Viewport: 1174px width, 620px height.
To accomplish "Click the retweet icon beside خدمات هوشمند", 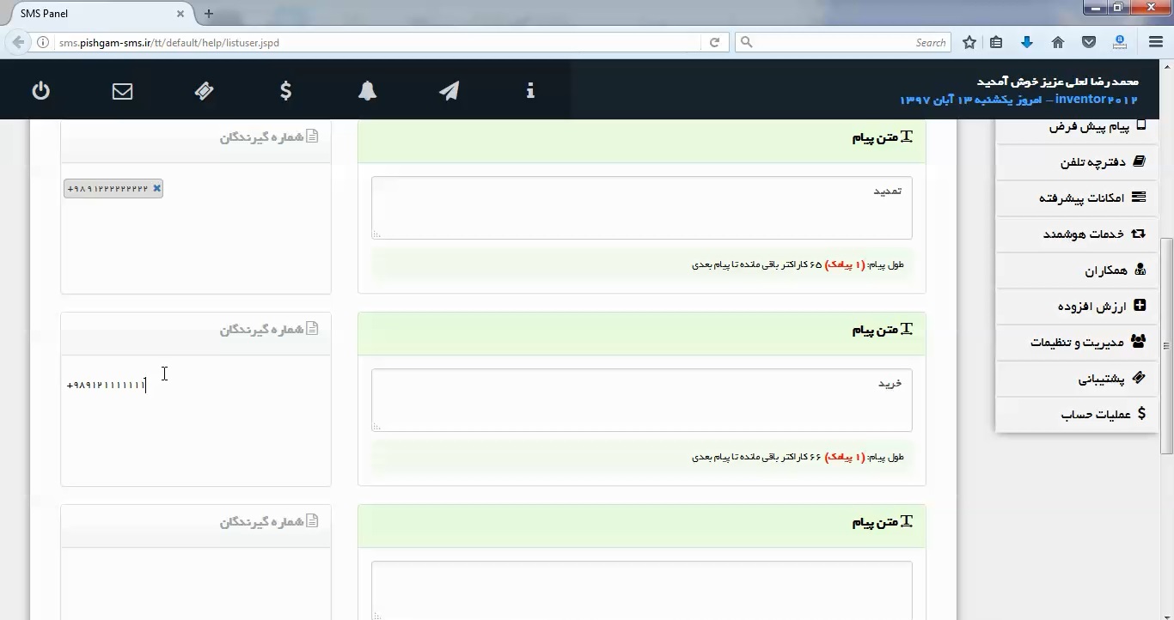I will 1139,233.
